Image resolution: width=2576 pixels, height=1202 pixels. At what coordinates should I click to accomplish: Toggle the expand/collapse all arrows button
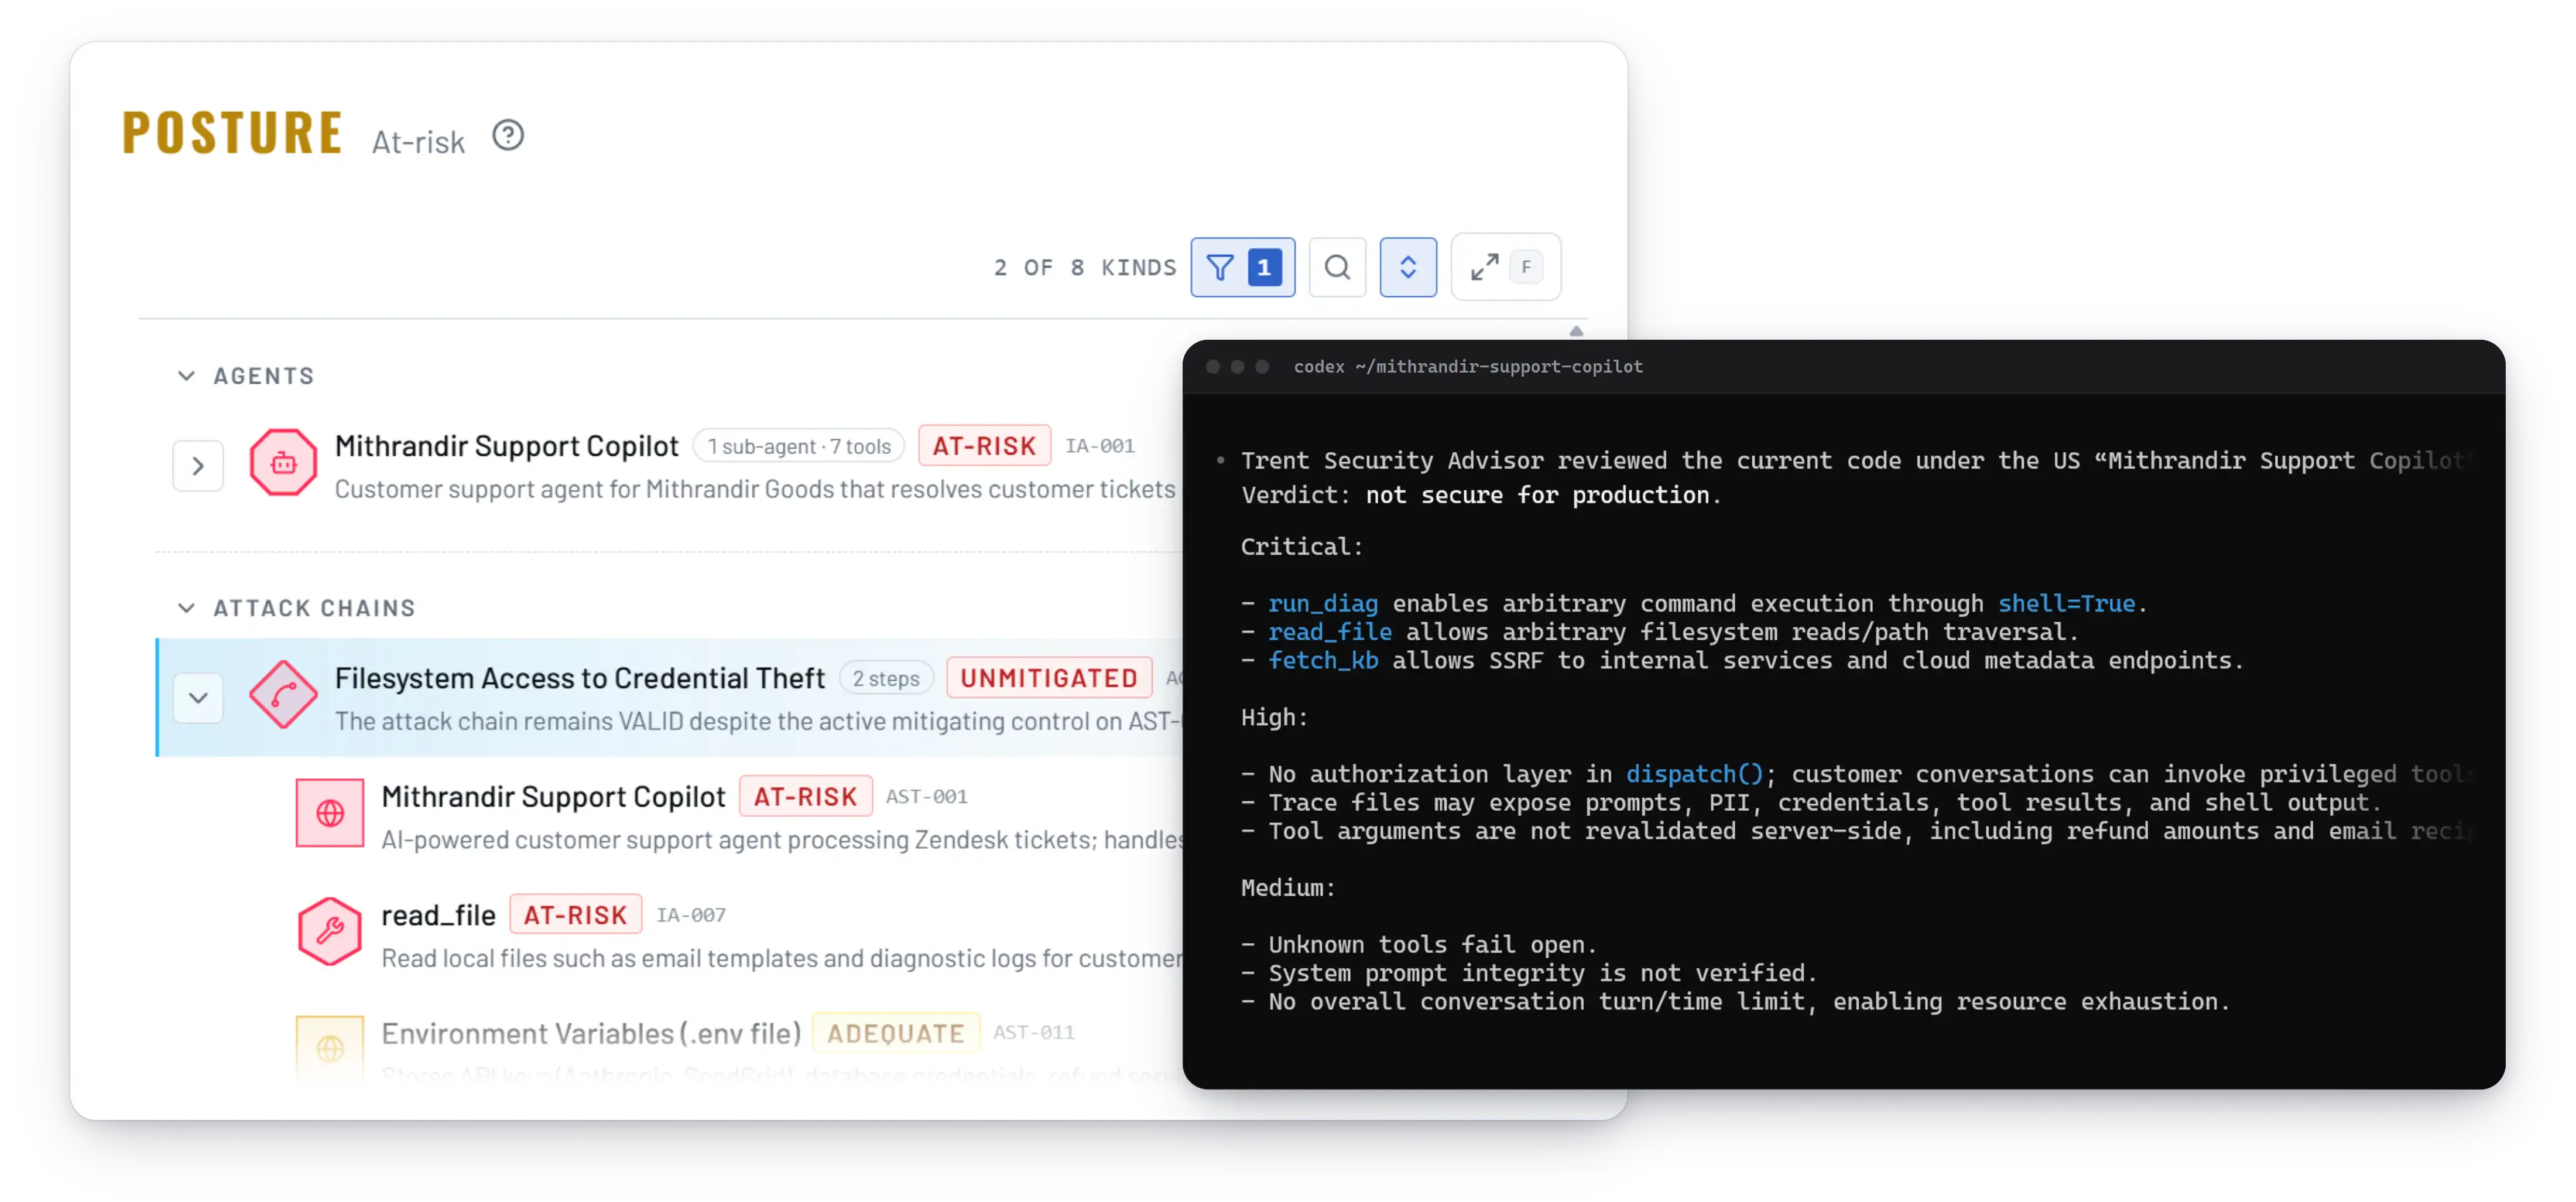click(1408, 267)
